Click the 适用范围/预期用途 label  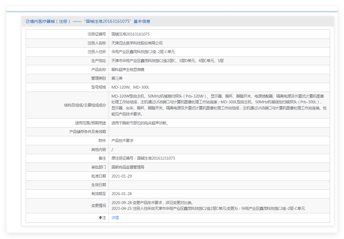tap(90, 123)
